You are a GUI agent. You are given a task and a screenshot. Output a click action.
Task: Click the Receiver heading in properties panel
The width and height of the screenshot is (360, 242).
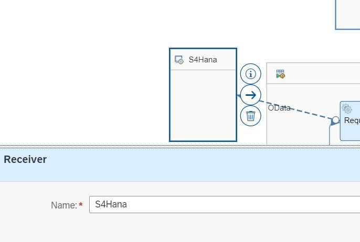coord(25,159)
